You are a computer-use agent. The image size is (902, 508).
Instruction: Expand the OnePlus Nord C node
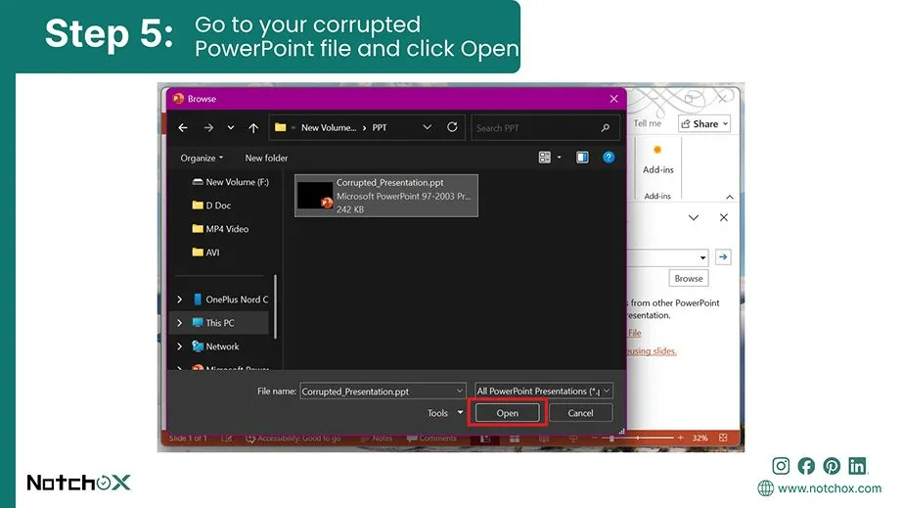coord(179,300)
